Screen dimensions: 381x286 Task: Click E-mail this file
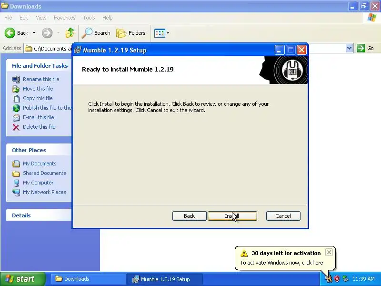tap(39, 117)
